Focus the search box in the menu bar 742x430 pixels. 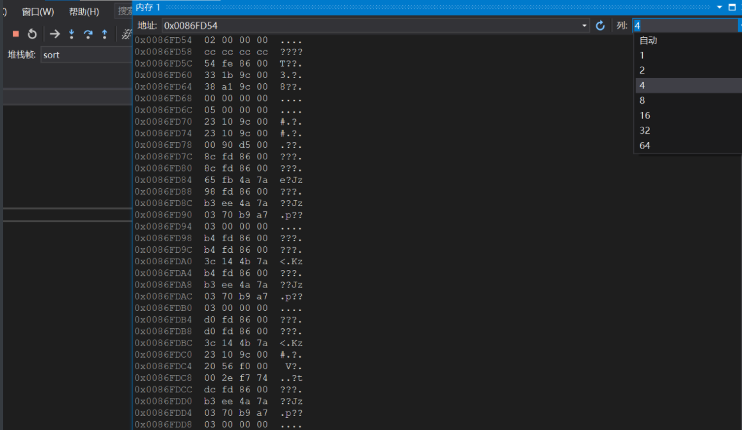(x=124, y=11)
